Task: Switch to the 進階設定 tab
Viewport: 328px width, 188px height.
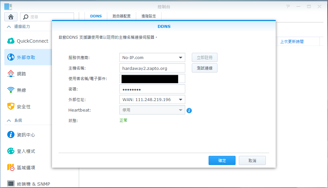Action: (149, 16)
